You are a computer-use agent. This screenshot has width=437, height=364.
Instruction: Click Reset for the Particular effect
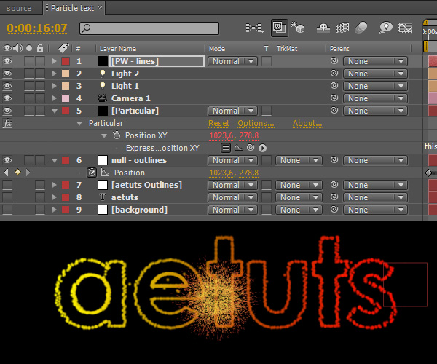(219, 123)
